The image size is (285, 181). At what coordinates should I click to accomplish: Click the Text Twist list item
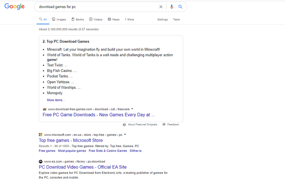[57, 65]
